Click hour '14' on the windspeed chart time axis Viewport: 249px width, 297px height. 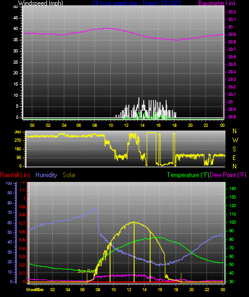coord(142,125)
